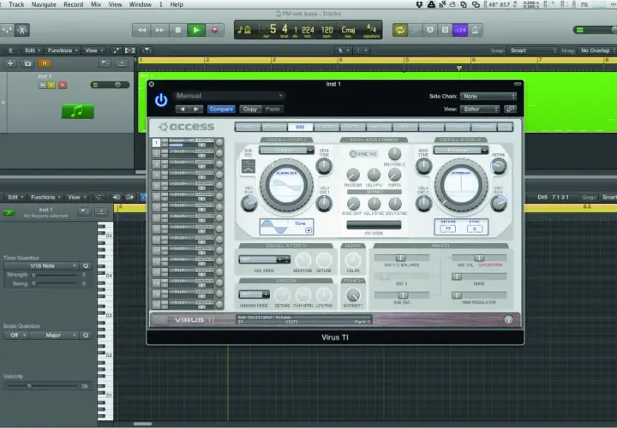The height and width of the screenshot is (428, 617).
Task: Toggle the plug-in power bypass button
Action: (161, 101)
